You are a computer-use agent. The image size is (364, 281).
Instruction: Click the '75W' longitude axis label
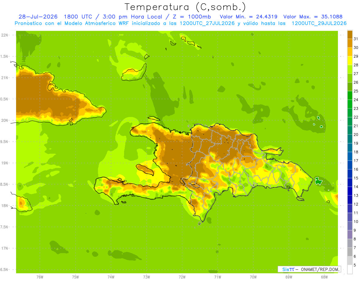point(76,277)
